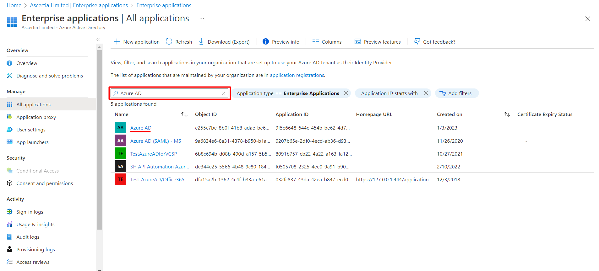Click the Preview features icon
Viewport: 599px width, 271px height.
(358, 41)
